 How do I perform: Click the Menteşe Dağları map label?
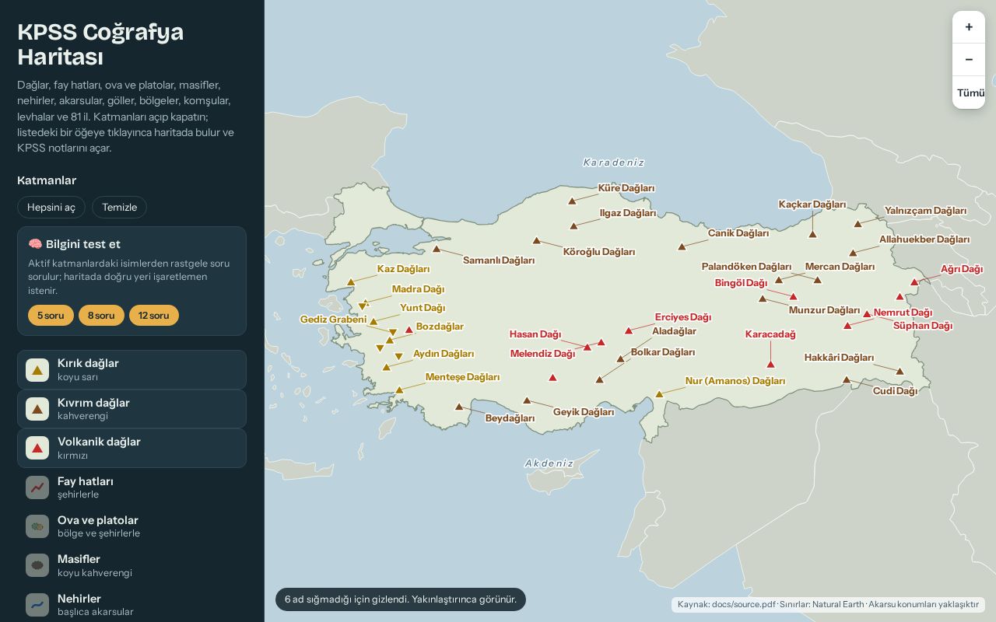coord(462,377)
